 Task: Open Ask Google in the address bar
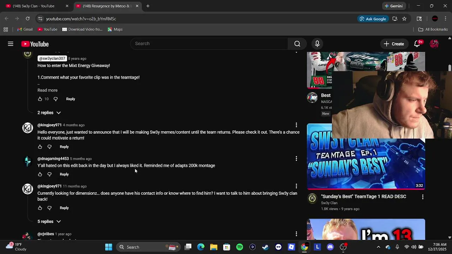coord(373,19)
